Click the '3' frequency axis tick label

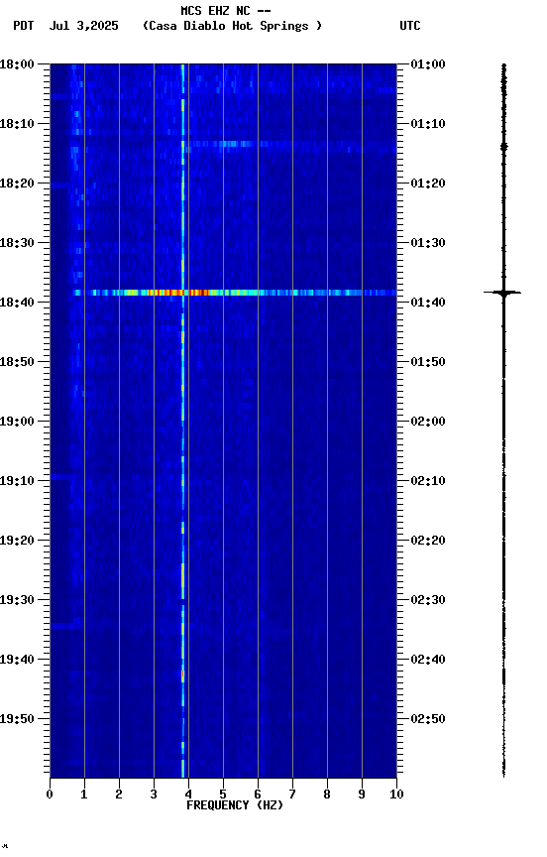point(154,795)
